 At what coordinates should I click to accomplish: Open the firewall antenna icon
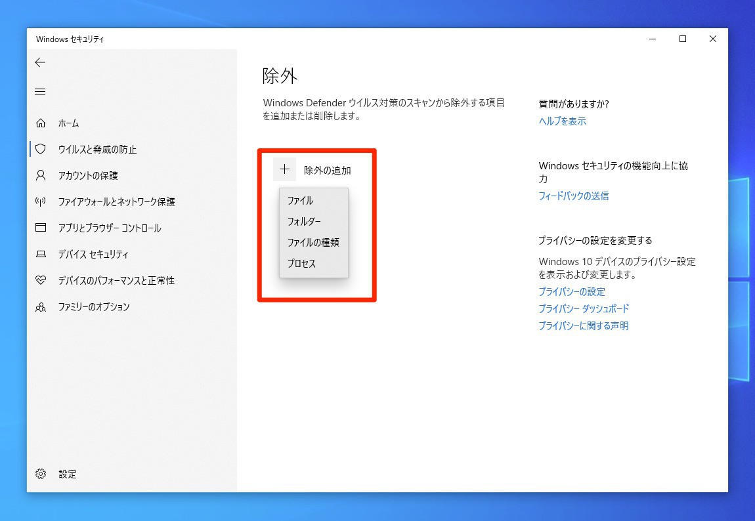(41, 202)
